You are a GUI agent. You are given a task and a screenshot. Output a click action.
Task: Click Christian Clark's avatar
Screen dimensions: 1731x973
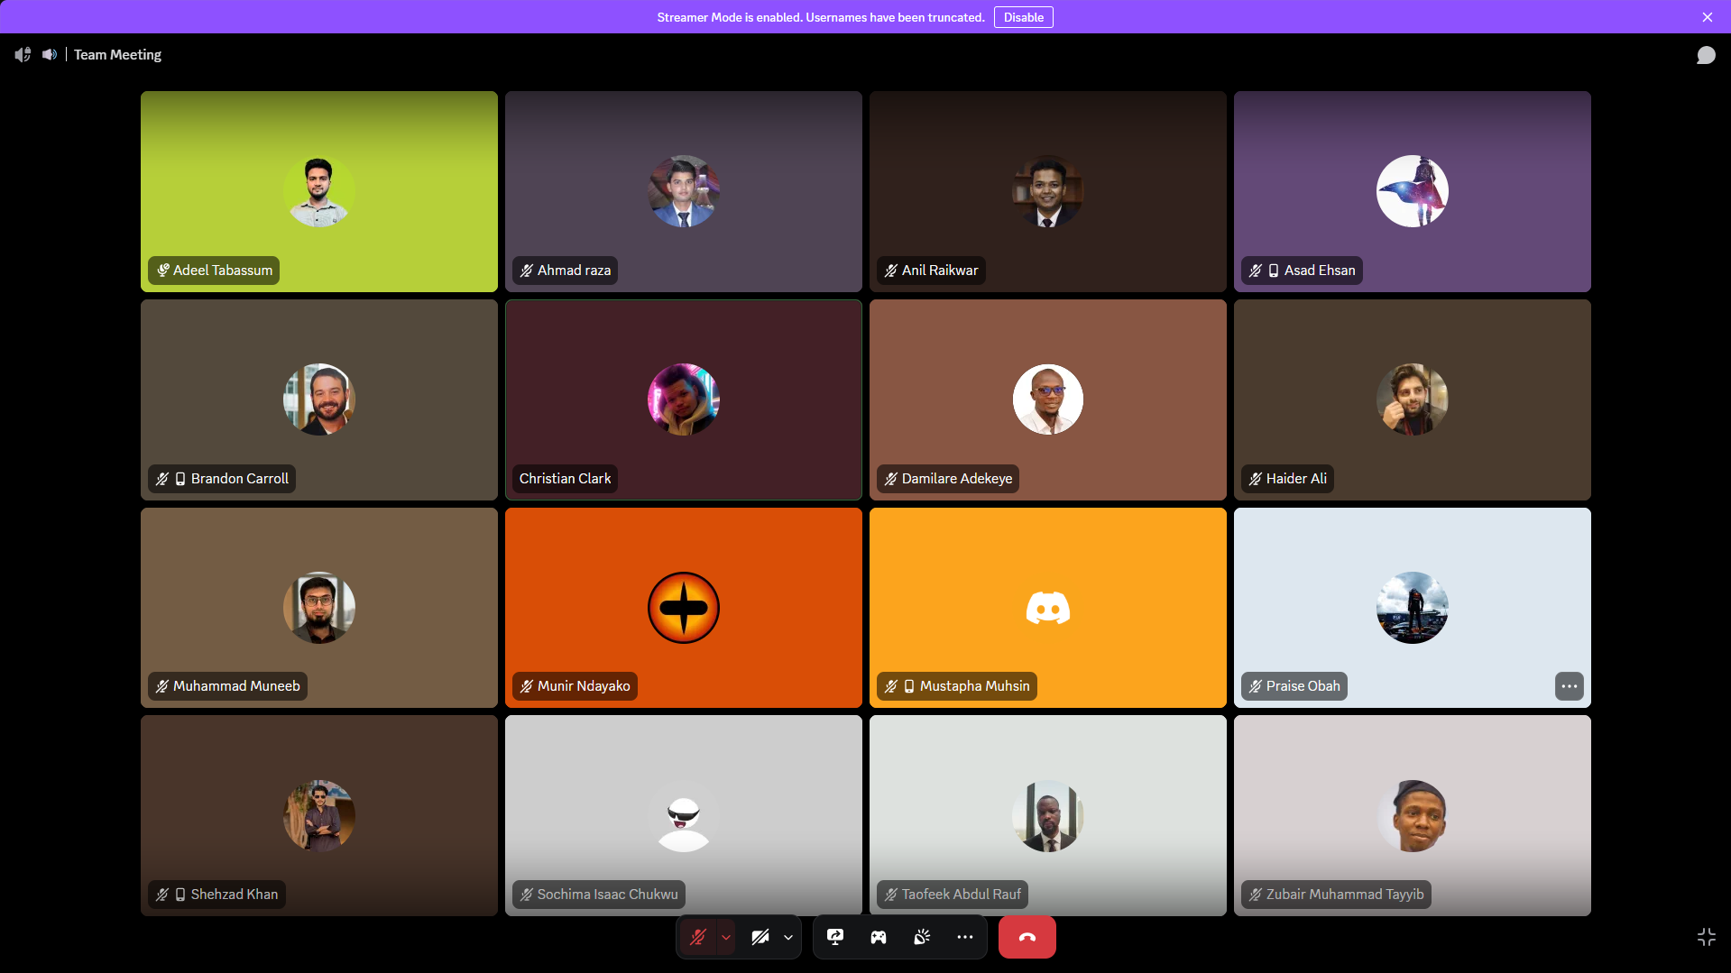683,399
